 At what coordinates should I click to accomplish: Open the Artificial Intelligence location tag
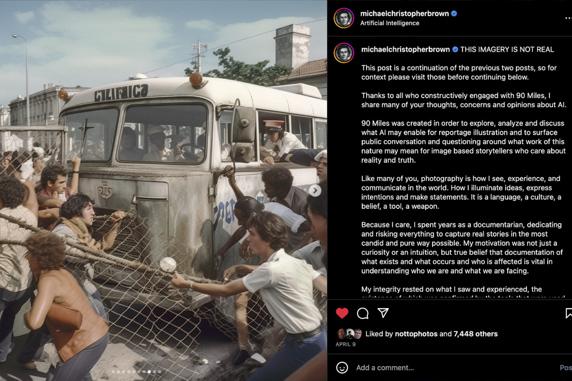390,23
